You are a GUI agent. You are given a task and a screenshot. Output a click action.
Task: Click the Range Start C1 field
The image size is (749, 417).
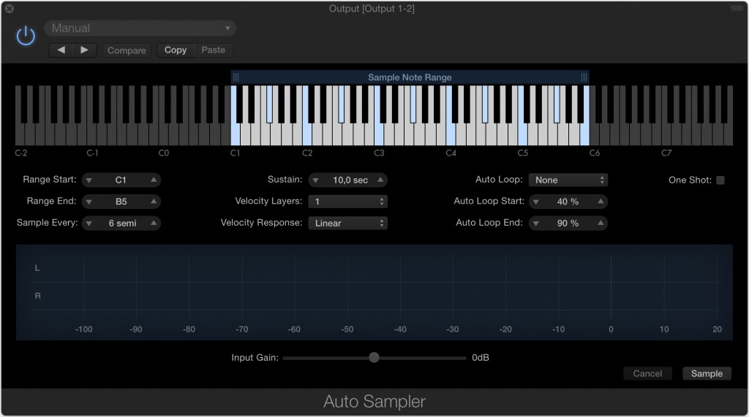(121, 180)
